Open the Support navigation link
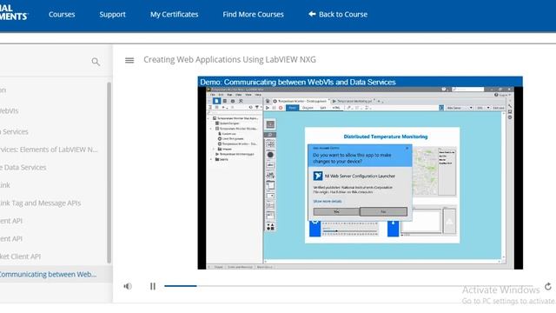 112,15
